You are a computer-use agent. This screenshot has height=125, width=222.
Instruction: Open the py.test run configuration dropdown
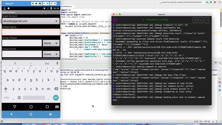(181, 2)
